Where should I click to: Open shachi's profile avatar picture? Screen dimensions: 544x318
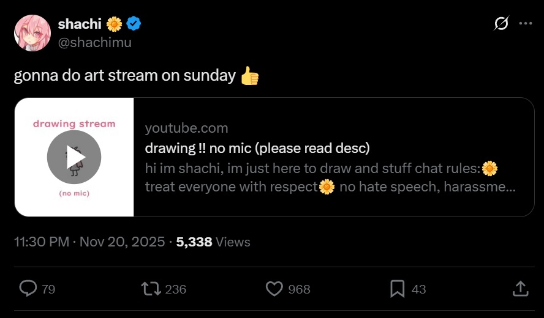(x=32, y=33)
